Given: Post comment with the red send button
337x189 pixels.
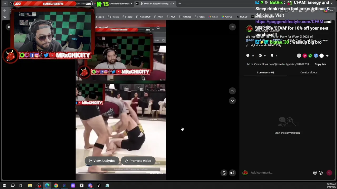Looking at the screenshot, I should pos(329,173).
